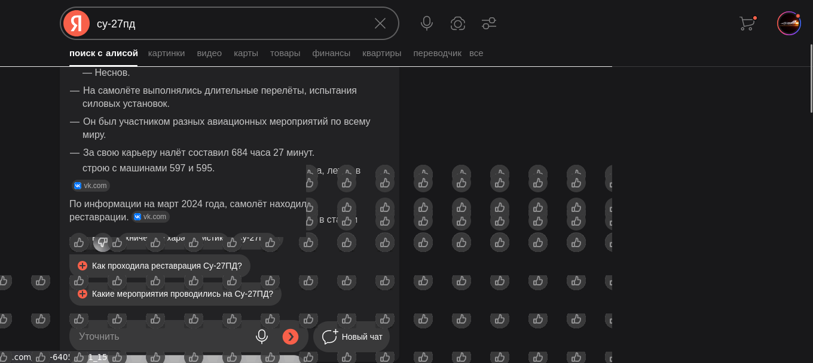This screenshot has height=363, width=813.
Task: Start a chat with Новый чат
Action: (x=352, y=337)
